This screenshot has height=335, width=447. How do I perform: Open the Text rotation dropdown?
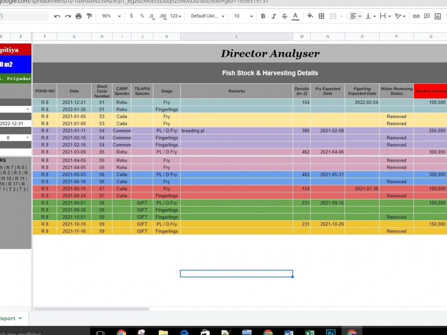[x=400, y=16]
